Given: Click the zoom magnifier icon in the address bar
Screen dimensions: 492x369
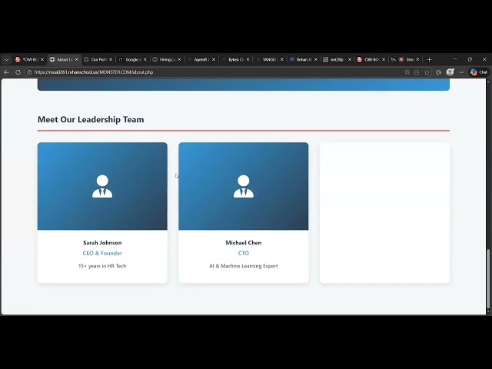Looking at the screenshot, I should 407,72.
